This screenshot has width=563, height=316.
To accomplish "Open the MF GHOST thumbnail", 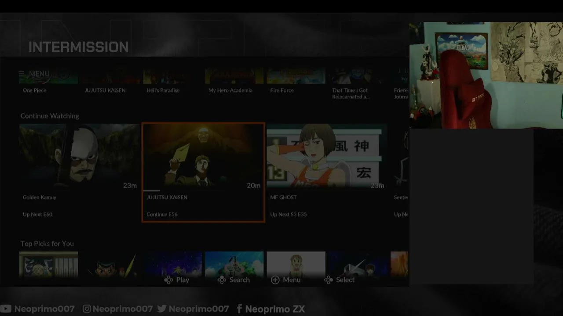I will (327, 157).
